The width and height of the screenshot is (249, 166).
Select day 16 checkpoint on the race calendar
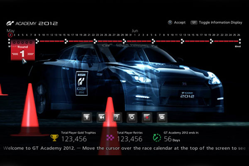tap(66, 41)
